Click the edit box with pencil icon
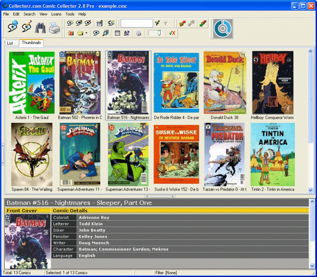This screenshot has height=277, width=317. click(99, 23)
